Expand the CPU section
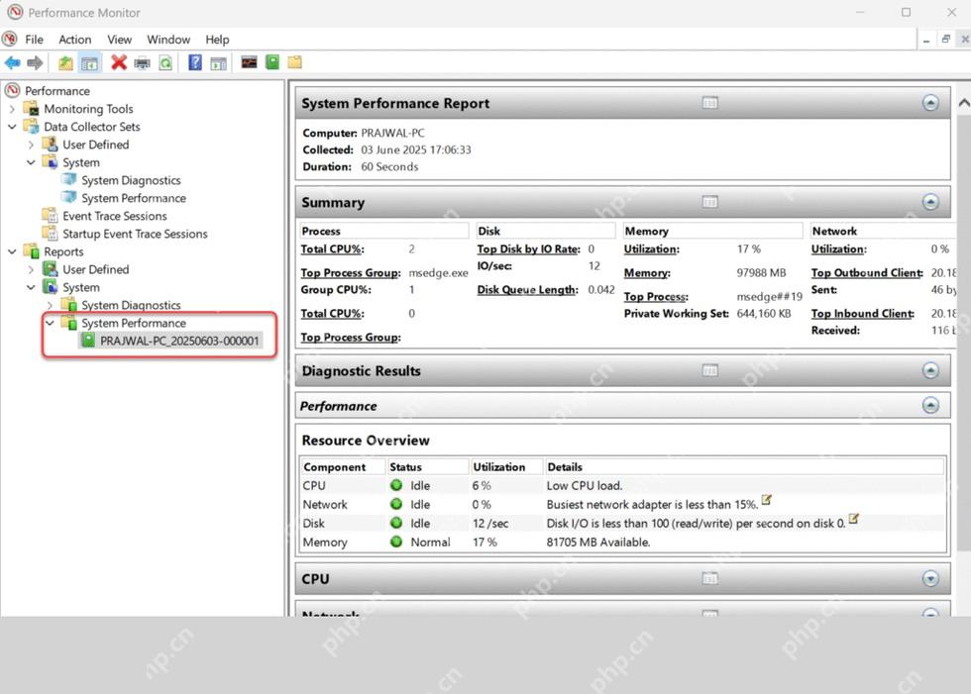Viewport: 971px width, 694px height. point(930,578)
